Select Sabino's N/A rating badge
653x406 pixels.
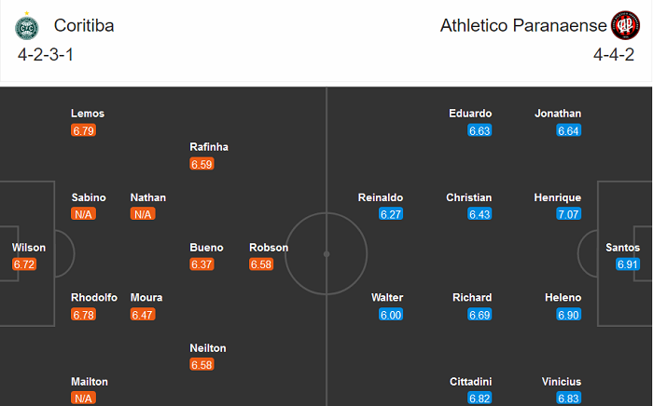(83, 214)
